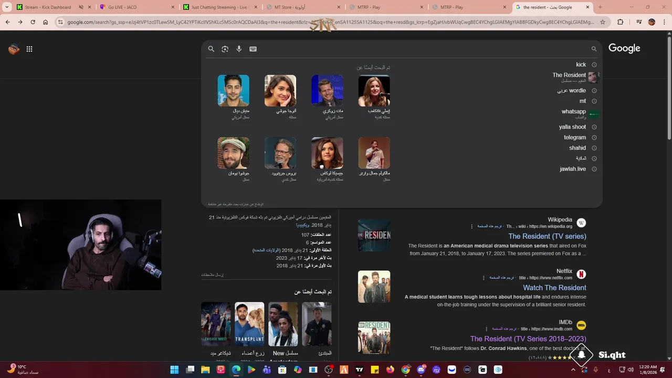Open a new browser tab
The image size is (672, 378).
point(600,7)
